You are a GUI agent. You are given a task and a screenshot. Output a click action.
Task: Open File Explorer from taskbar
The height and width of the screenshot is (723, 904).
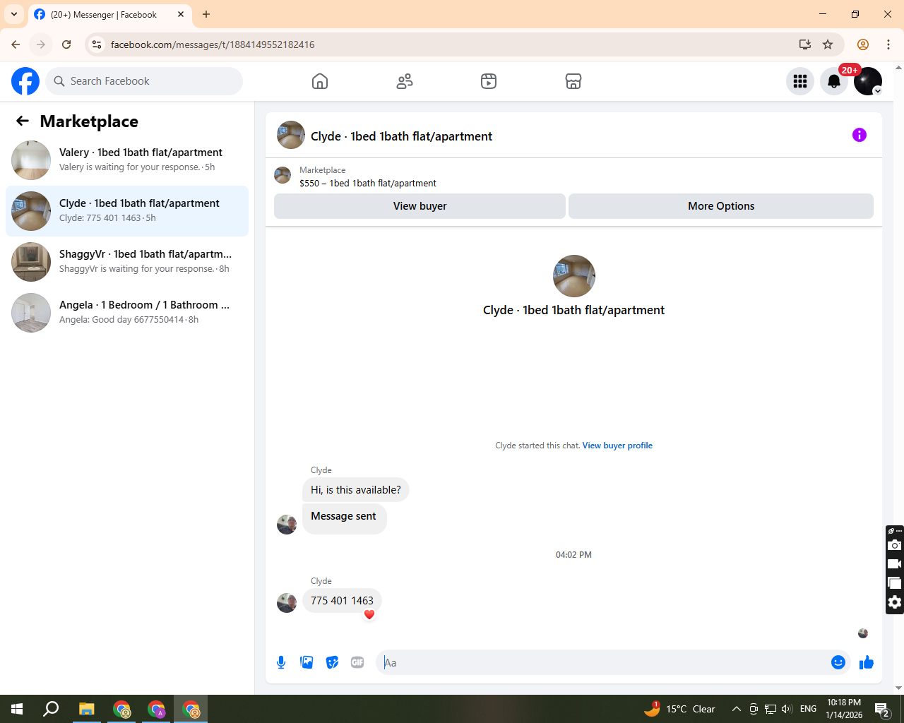click(86, 709)
